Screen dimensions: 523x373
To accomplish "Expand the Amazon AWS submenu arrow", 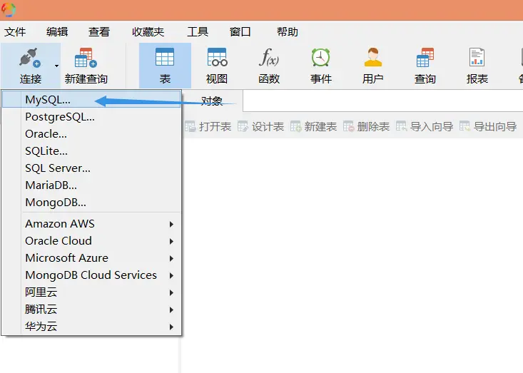I will (171, 224).
